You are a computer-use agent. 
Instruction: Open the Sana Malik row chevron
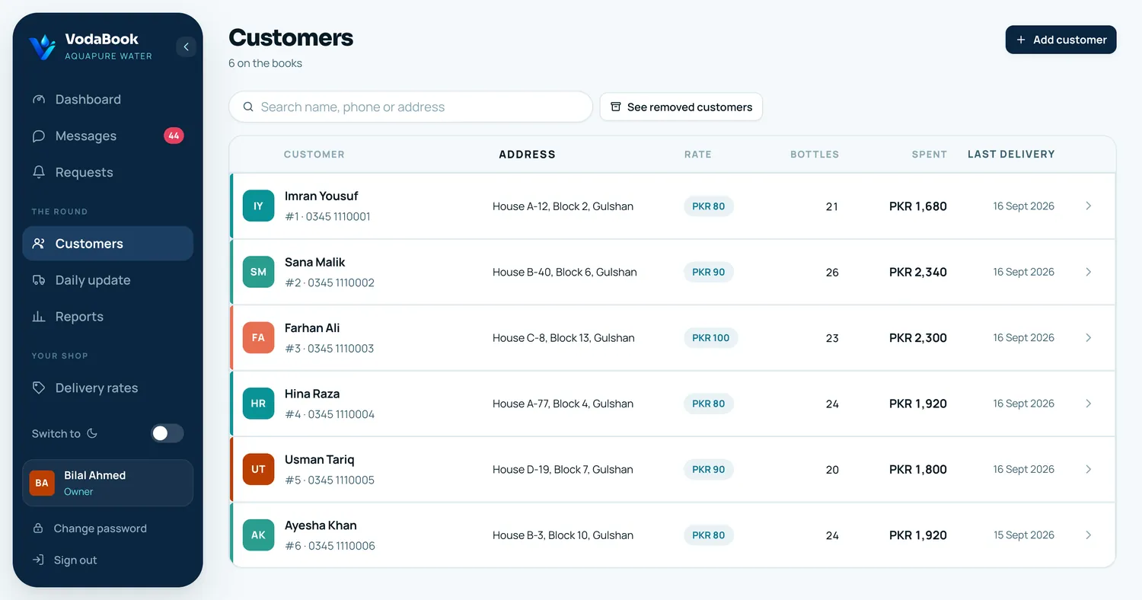pyautogui.click(x=1089, y=272)
